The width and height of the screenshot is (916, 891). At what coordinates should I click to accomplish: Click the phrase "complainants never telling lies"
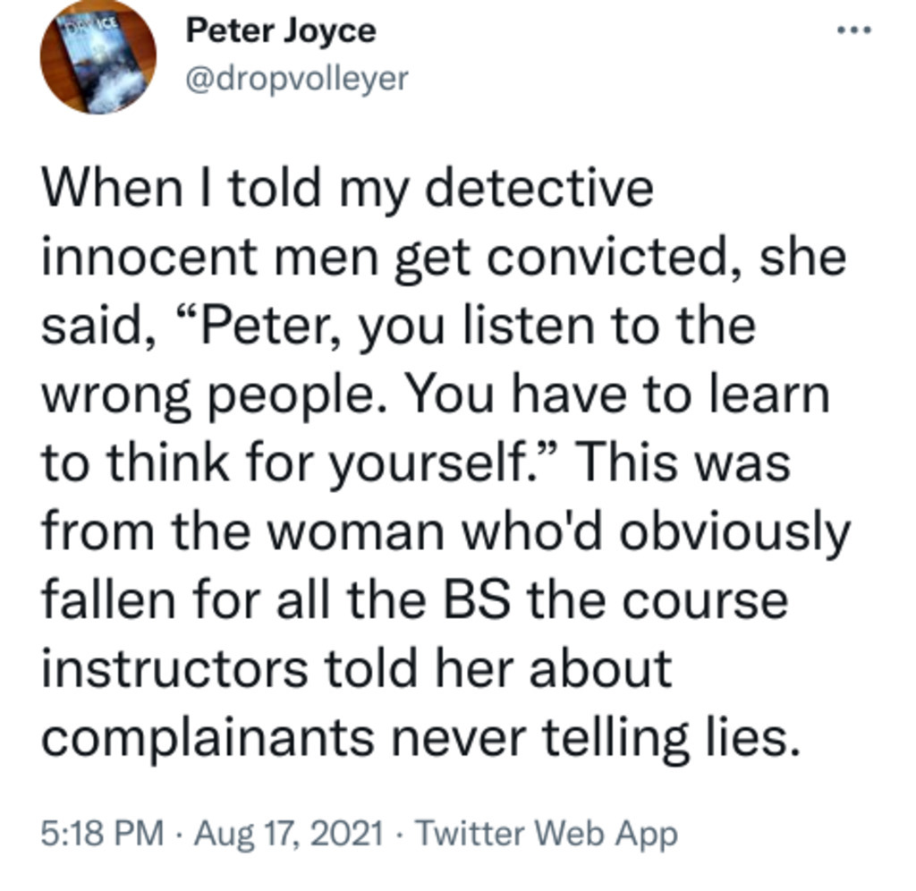pyautogui.click(x=417, y=738)
